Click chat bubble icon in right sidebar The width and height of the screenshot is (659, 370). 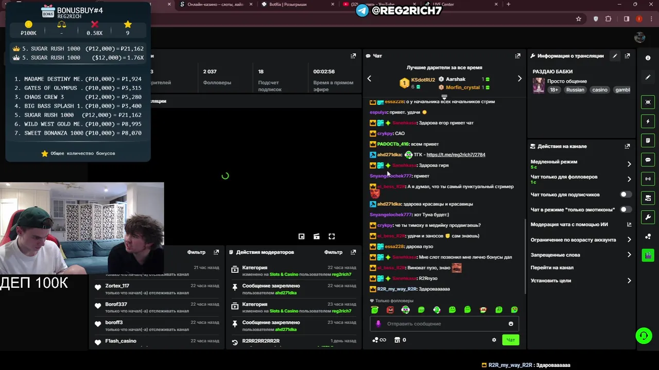tap(648, 160)
